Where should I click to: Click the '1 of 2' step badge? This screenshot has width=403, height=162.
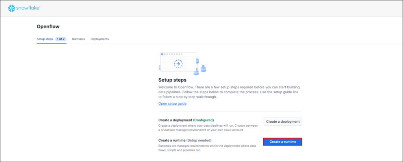point(61,39)
